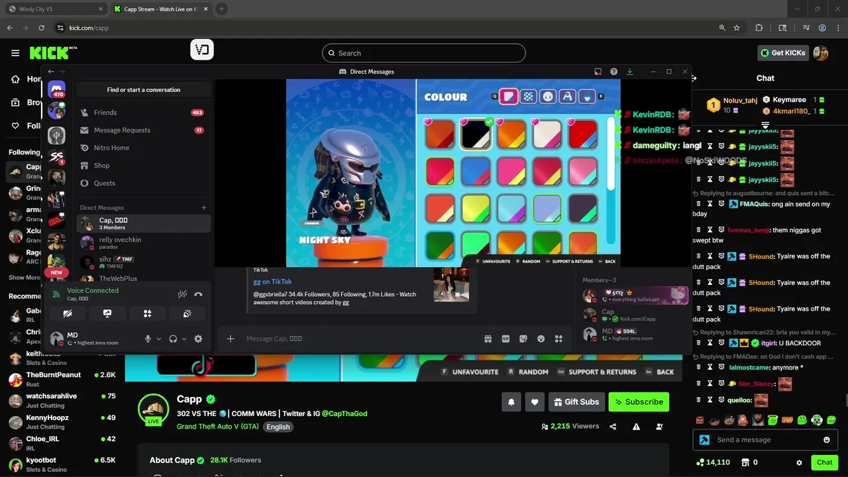
Task: Select the Pattern tab in customiser
Action: 528,97
